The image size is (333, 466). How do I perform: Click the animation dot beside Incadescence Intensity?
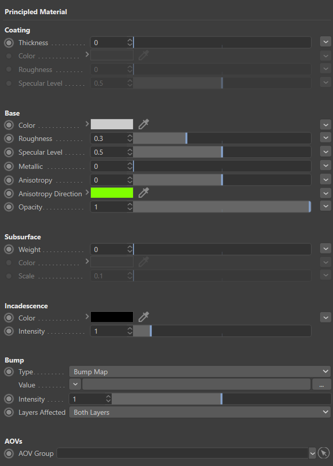coord(9,331)
